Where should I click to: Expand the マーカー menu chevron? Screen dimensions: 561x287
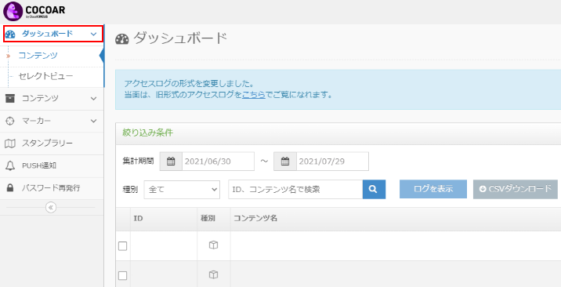click(93, 121)
